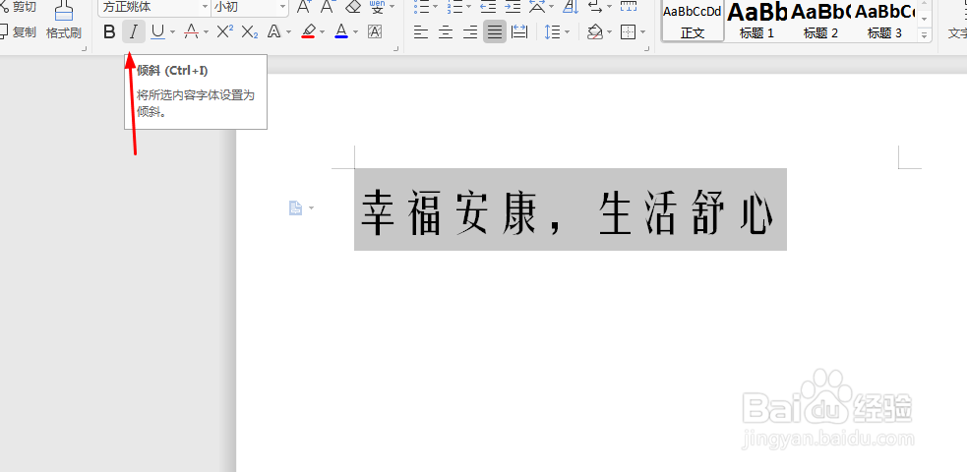The image size is (967, 472).
Task: Apply paragraph shading with the paint bucket
Action: pos(594,32)
